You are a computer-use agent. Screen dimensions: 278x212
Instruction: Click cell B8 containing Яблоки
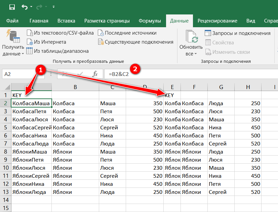[x=75, y=152]
